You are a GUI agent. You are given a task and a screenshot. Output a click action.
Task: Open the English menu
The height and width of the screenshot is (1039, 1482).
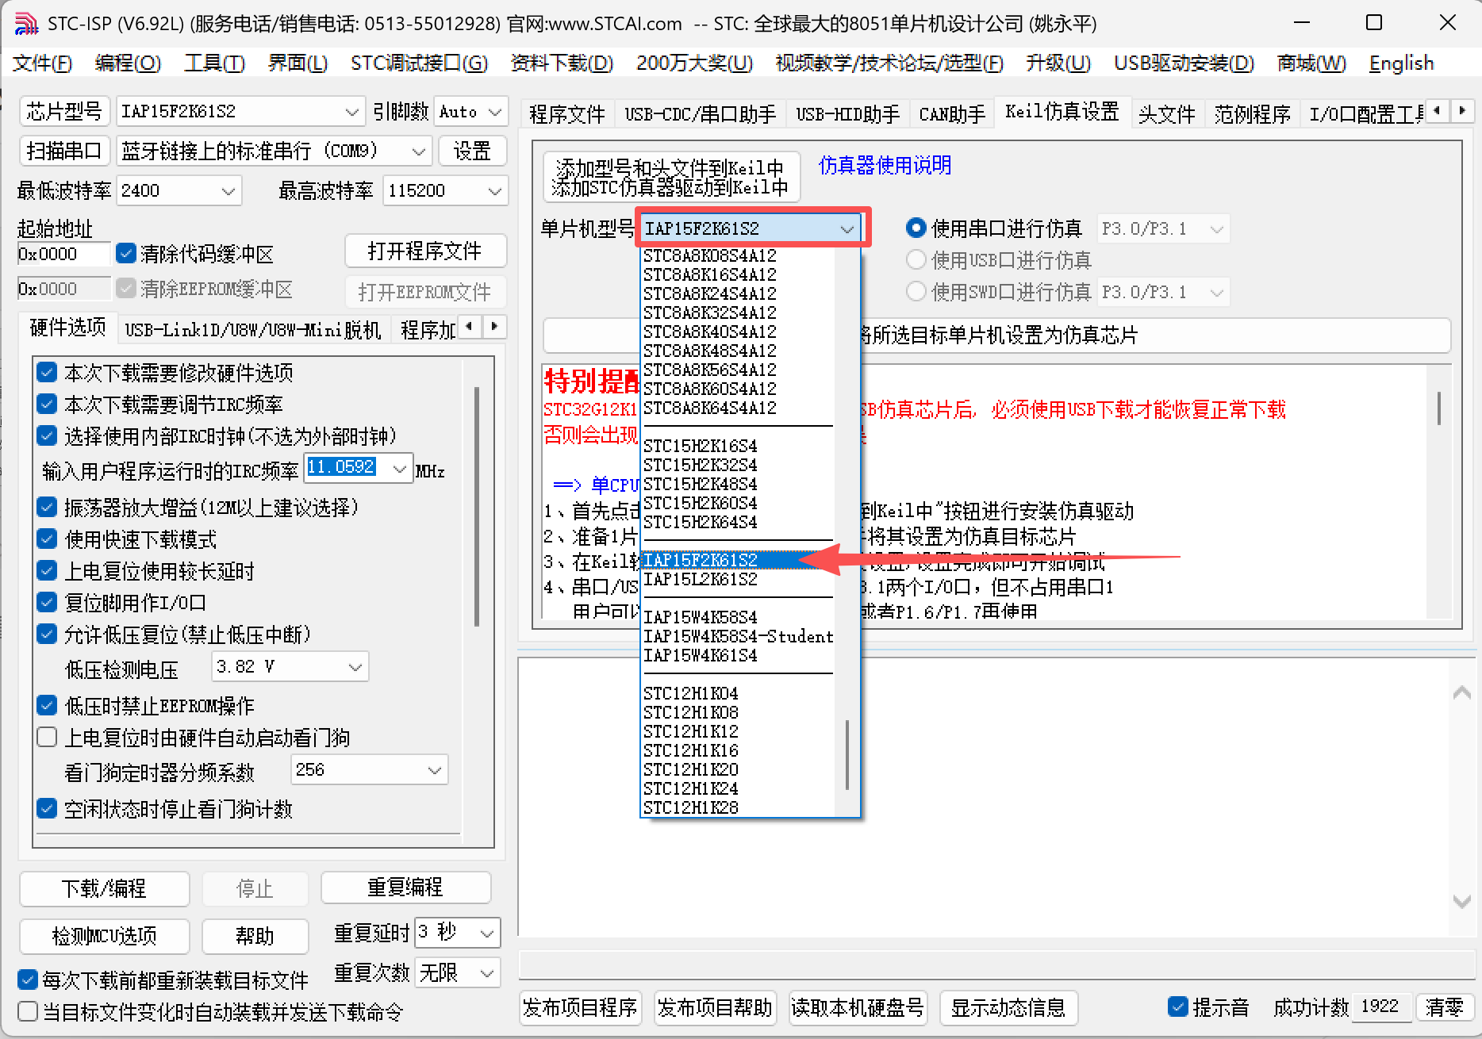tap(1401, 63)
